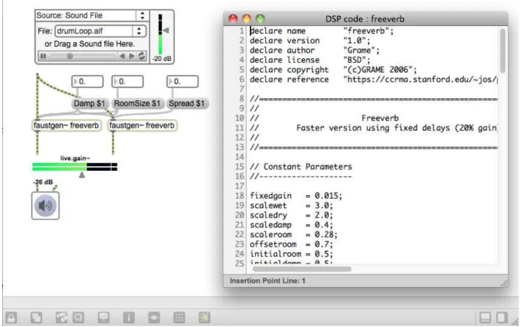
Task: Click the number box above RoomSize $1
Action: 127,82
